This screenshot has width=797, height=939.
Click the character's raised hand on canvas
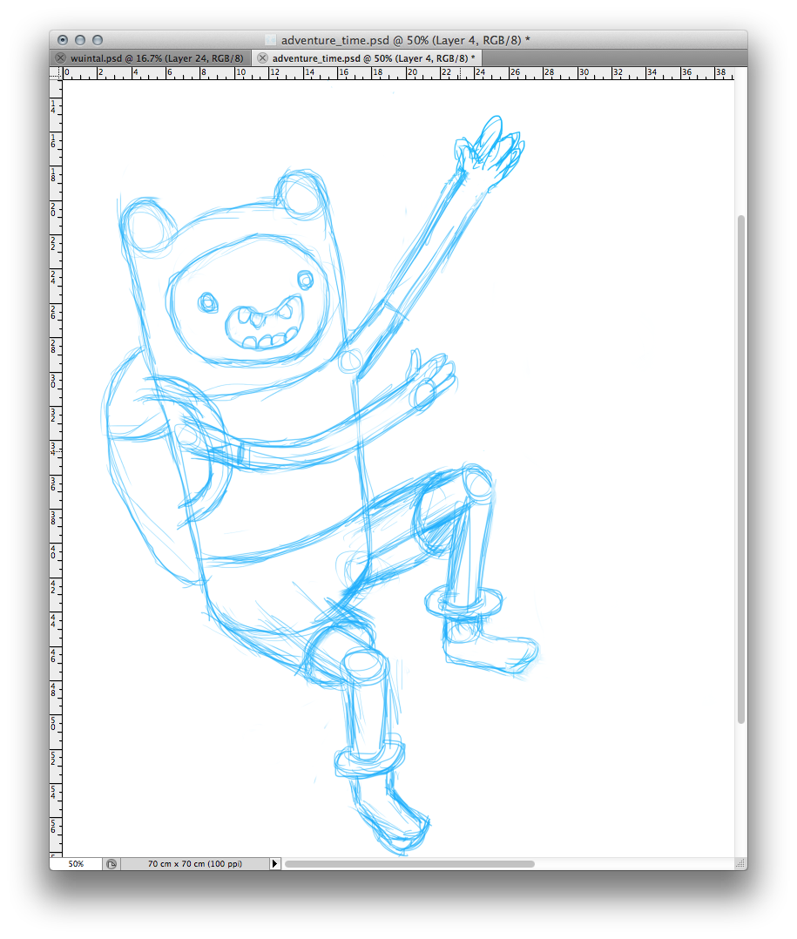coord(493,150)
